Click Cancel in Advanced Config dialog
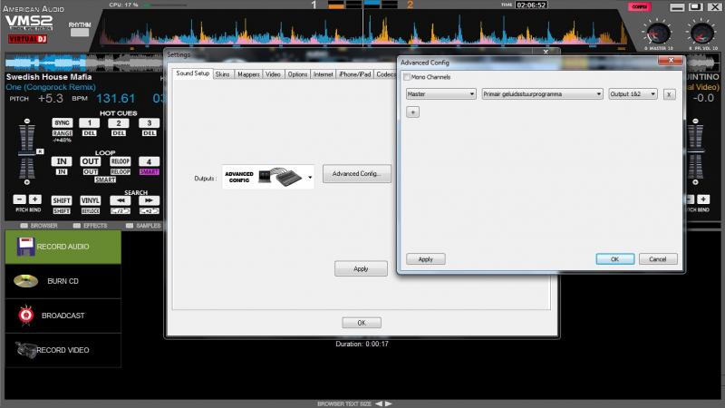The image size is (725, 408). (658, 259)
